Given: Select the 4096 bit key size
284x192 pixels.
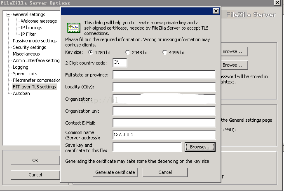Looking at the screenshot, I should [x=164, y=52].
